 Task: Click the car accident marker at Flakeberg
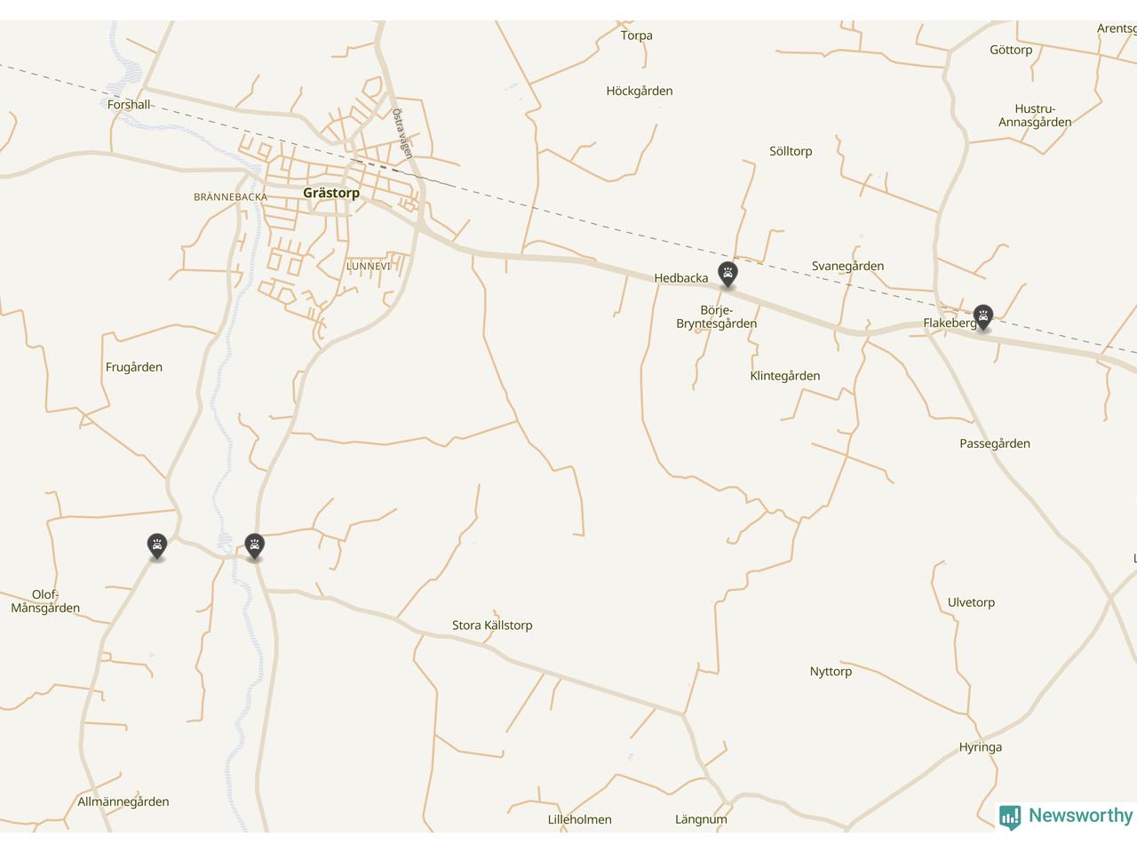pos(982,316)
